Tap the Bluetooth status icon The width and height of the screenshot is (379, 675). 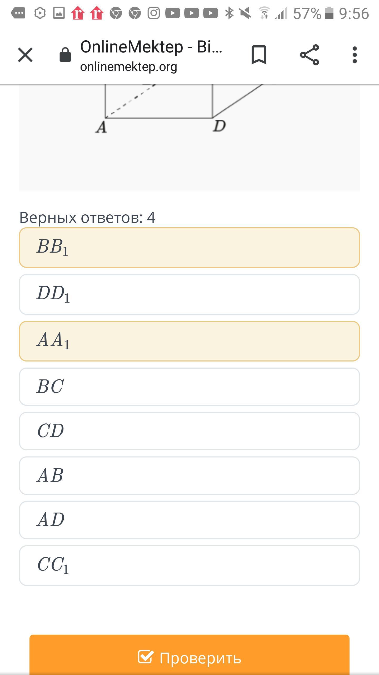[x=230, y=13]
